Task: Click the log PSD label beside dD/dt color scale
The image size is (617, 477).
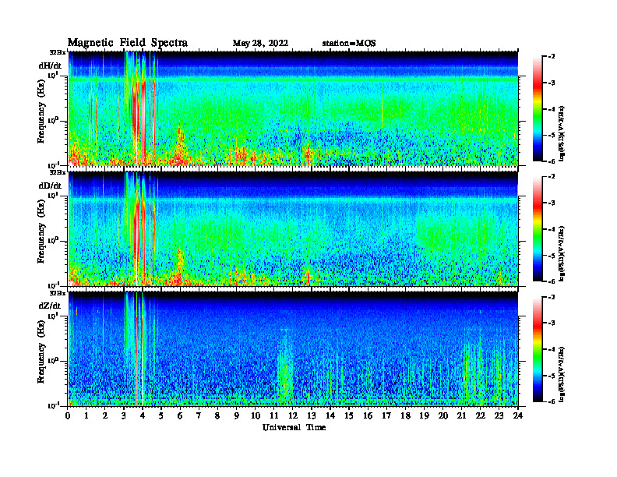Action: (x=562, y=254)
